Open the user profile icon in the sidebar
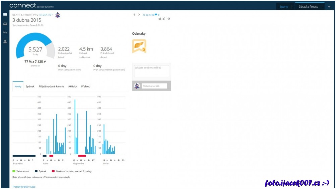Image resolution: width=336 pixels, height=189 pixels. tap(5, 41)
